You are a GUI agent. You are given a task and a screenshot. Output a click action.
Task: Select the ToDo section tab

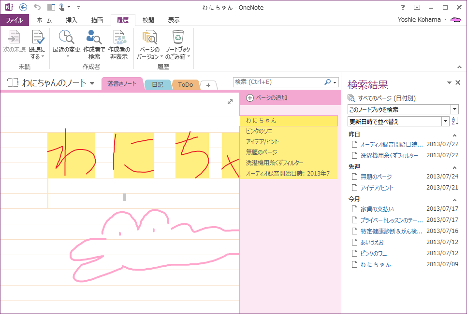point(186,85)
